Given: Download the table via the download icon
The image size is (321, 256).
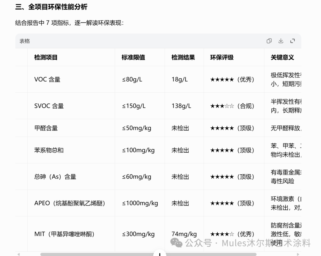Looking at the screenshot, I should click(281, 41).
